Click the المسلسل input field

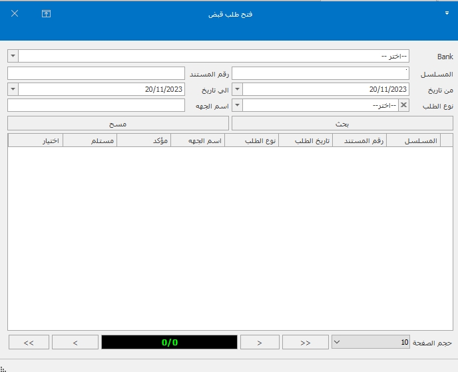pyautogui.click(x=320, y=73)
